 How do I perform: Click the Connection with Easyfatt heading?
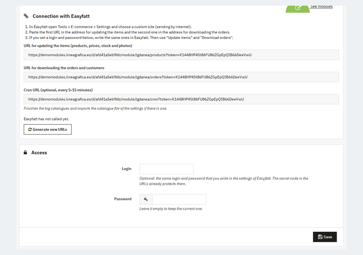click(x=61, y=16)
